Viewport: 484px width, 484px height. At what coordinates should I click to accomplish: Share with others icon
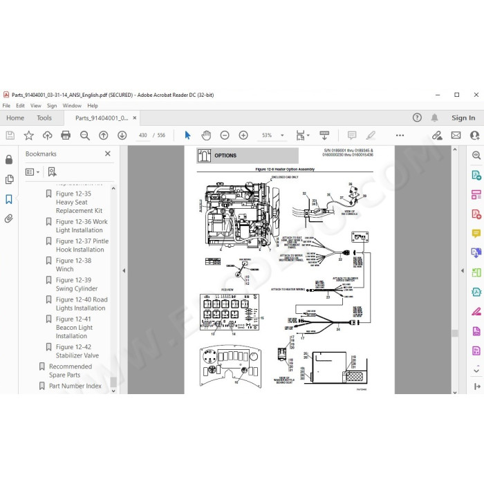474,136
